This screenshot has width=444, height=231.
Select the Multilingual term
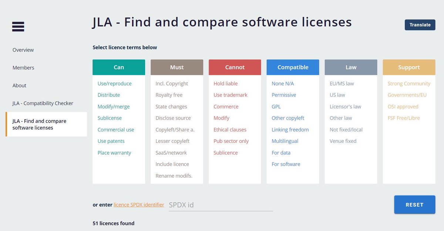pyautogui.click(x=285, y=141)
